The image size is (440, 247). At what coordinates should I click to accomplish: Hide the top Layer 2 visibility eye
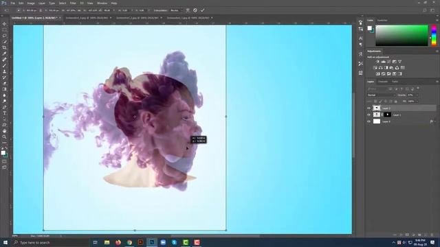coord(368,108)
